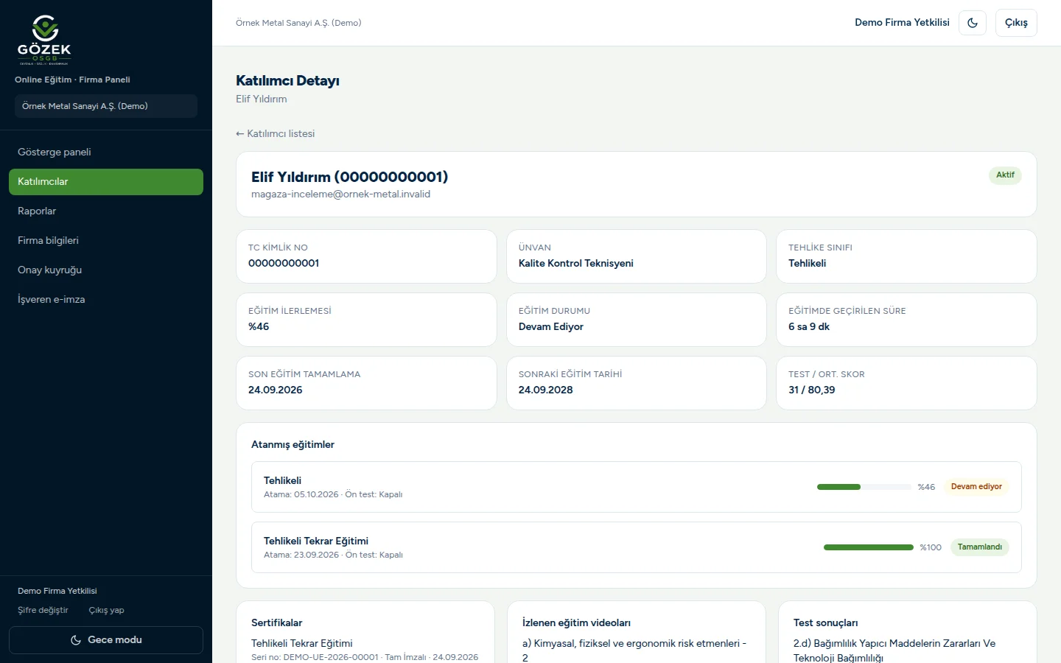
Task: Click Devam Ediyor training status value
Action: click(x=551, y=326)
